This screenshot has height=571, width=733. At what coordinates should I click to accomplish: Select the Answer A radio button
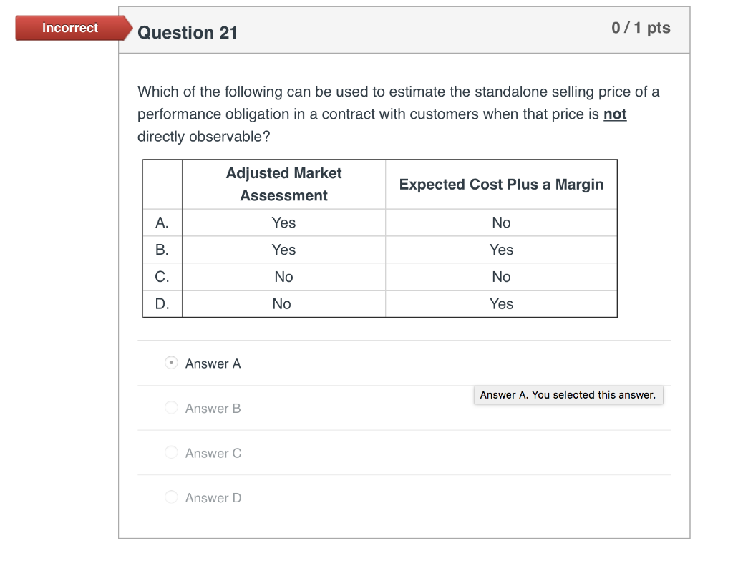[x=170, y=363]
